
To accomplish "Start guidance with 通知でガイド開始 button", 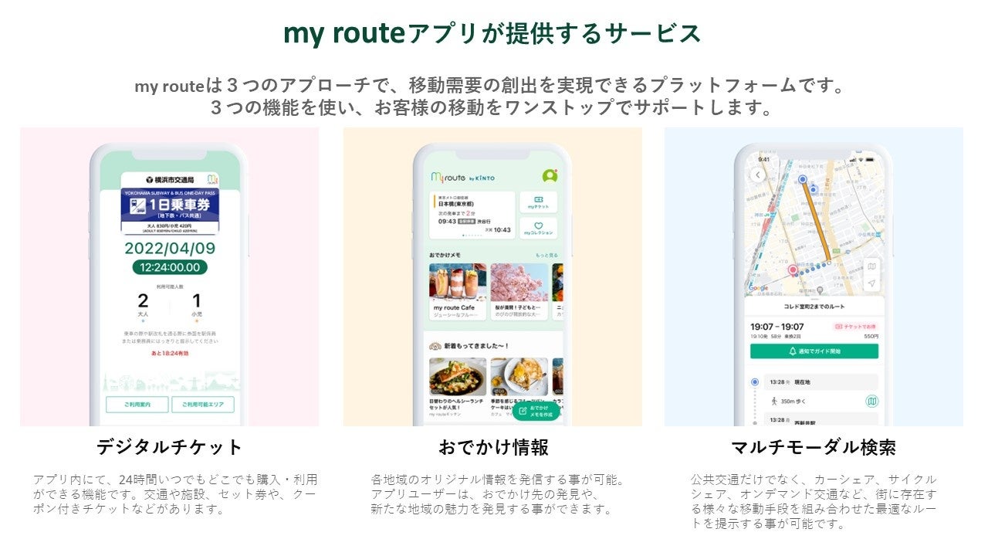I will (814, 351).
